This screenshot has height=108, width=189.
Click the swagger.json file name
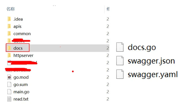coord(151,61)
